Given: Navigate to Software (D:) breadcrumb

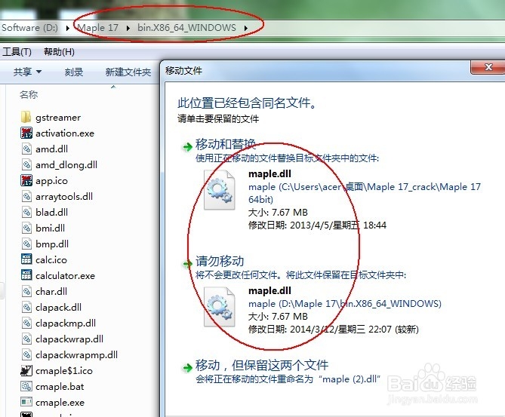Looking at the screenshot, I should (x=29, y=28).
